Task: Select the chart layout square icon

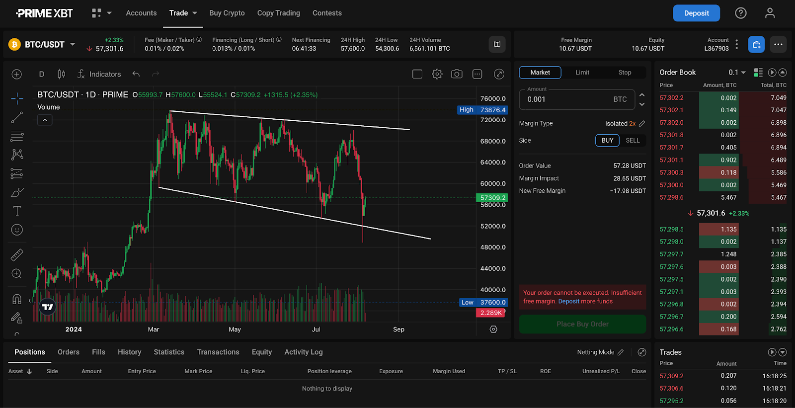Action: pos(417,74)
